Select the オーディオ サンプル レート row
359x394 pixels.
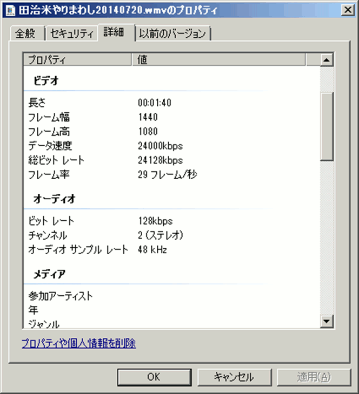point(172,250)
